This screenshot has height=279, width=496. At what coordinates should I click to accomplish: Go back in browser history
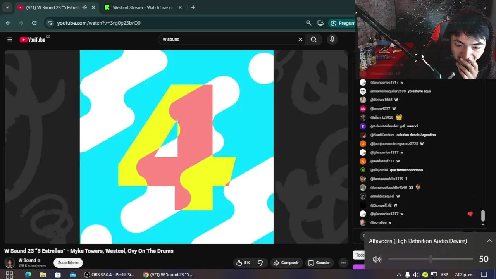[8, 23]
